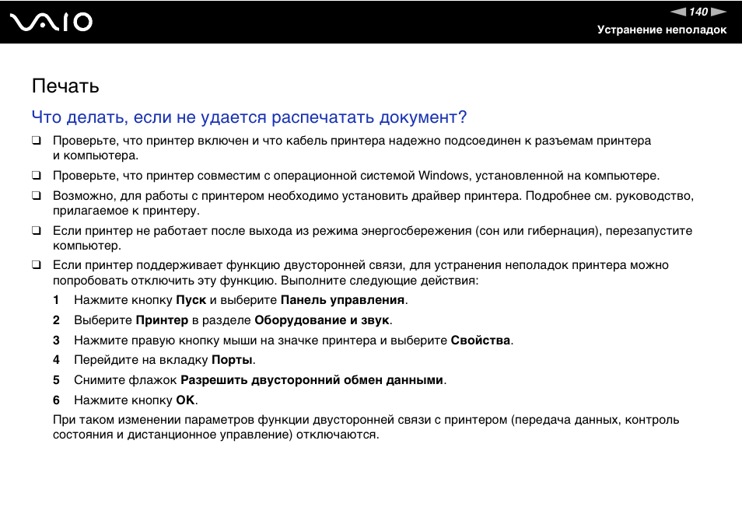Click the bullet box before the printer driver tip
The width and height of the screenshot is (742, 524).
(36, 196)
